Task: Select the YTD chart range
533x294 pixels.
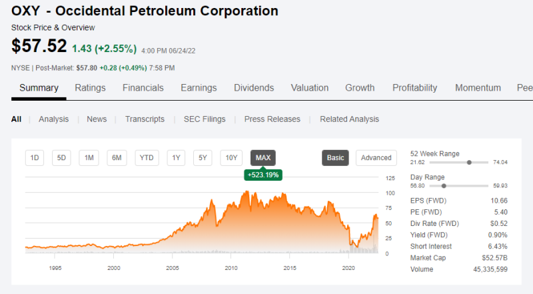Action: tap(147, 158)
